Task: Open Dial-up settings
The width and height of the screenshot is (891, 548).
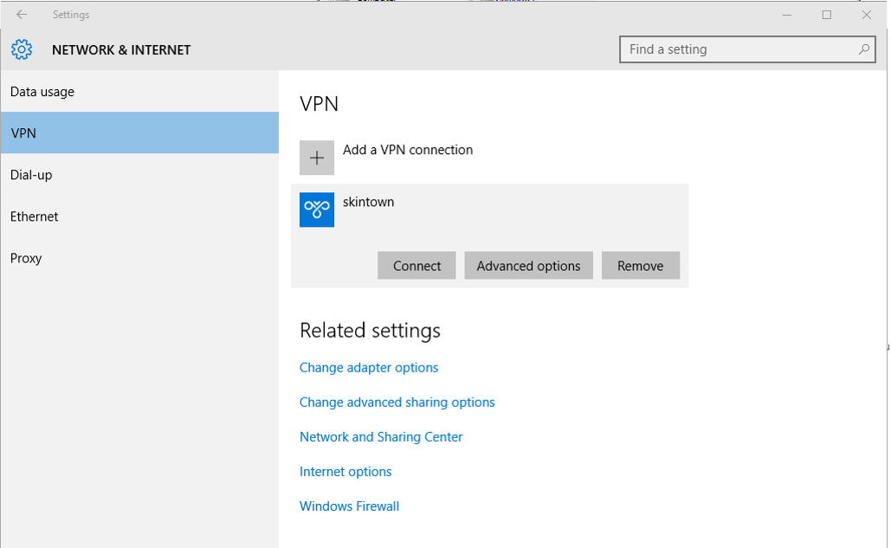Action: click(x=139, y=175)
